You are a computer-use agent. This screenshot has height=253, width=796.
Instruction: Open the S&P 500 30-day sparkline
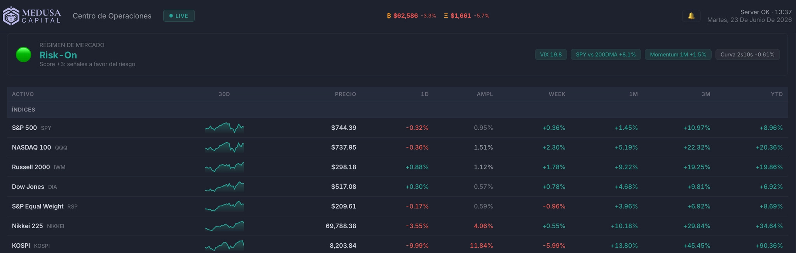(224, 127)
